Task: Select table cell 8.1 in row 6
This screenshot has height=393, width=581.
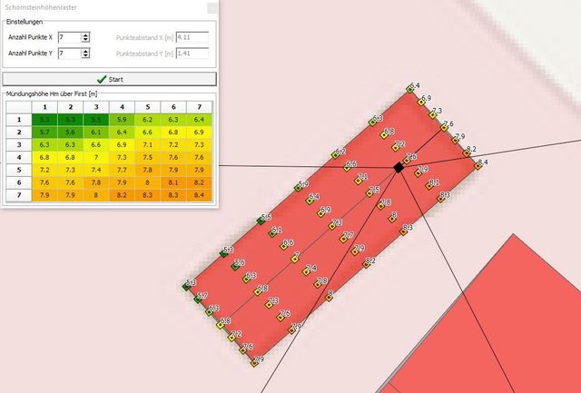Action: coord(173,182)
